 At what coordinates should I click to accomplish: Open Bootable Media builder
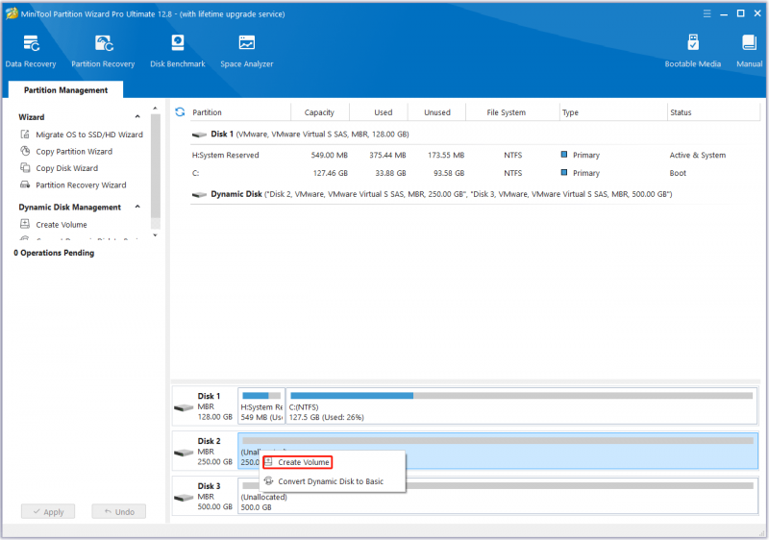coord(692,51)
